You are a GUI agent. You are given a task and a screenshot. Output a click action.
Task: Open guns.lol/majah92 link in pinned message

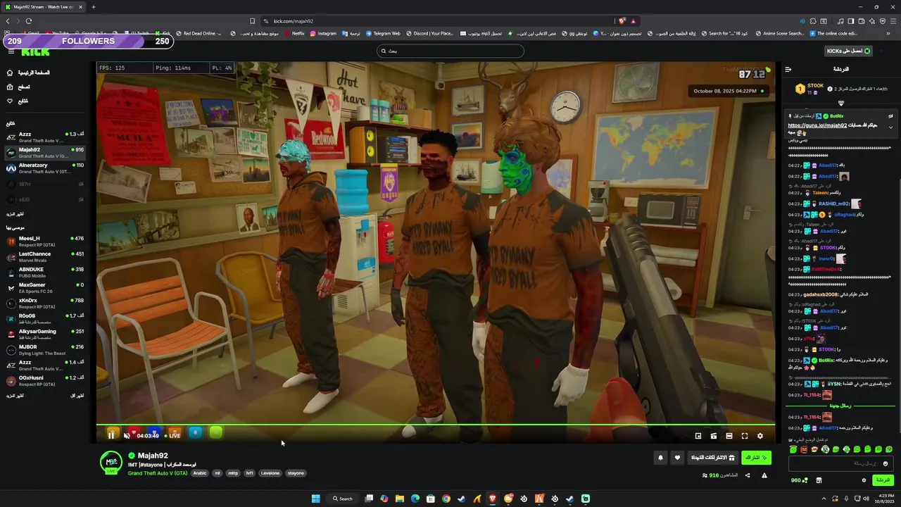[x=817, y=125]
